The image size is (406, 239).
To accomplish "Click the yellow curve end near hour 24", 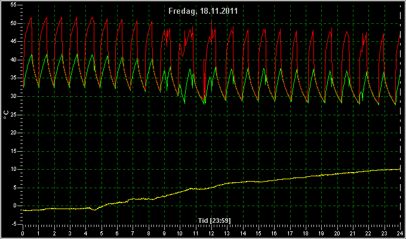I will click(399, 169).
